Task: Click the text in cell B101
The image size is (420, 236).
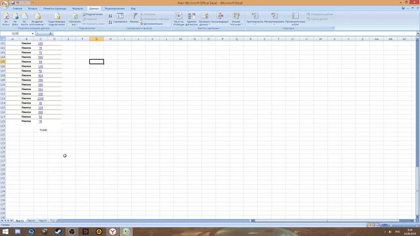Action: click(26, 43)
